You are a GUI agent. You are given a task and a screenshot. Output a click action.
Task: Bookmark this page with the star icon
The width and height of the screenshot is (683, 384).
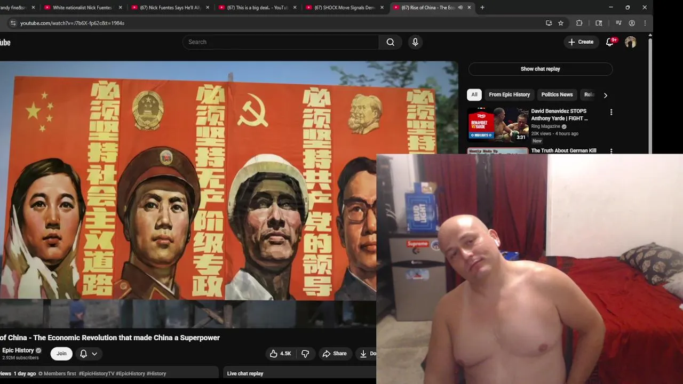coord(561,23)
